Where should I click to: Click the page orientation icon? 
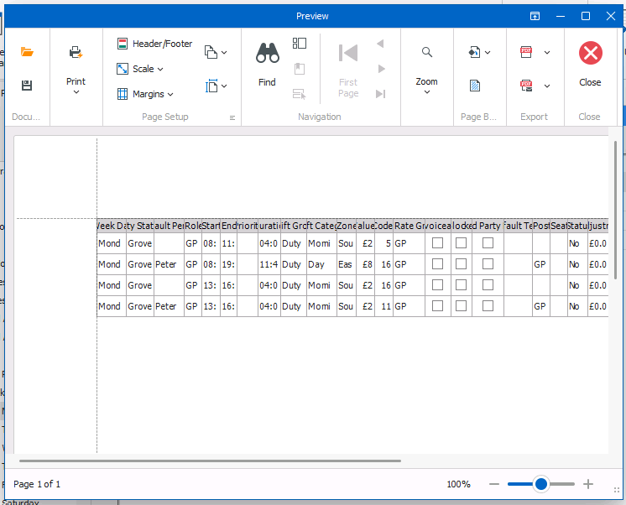click(211, 52)
